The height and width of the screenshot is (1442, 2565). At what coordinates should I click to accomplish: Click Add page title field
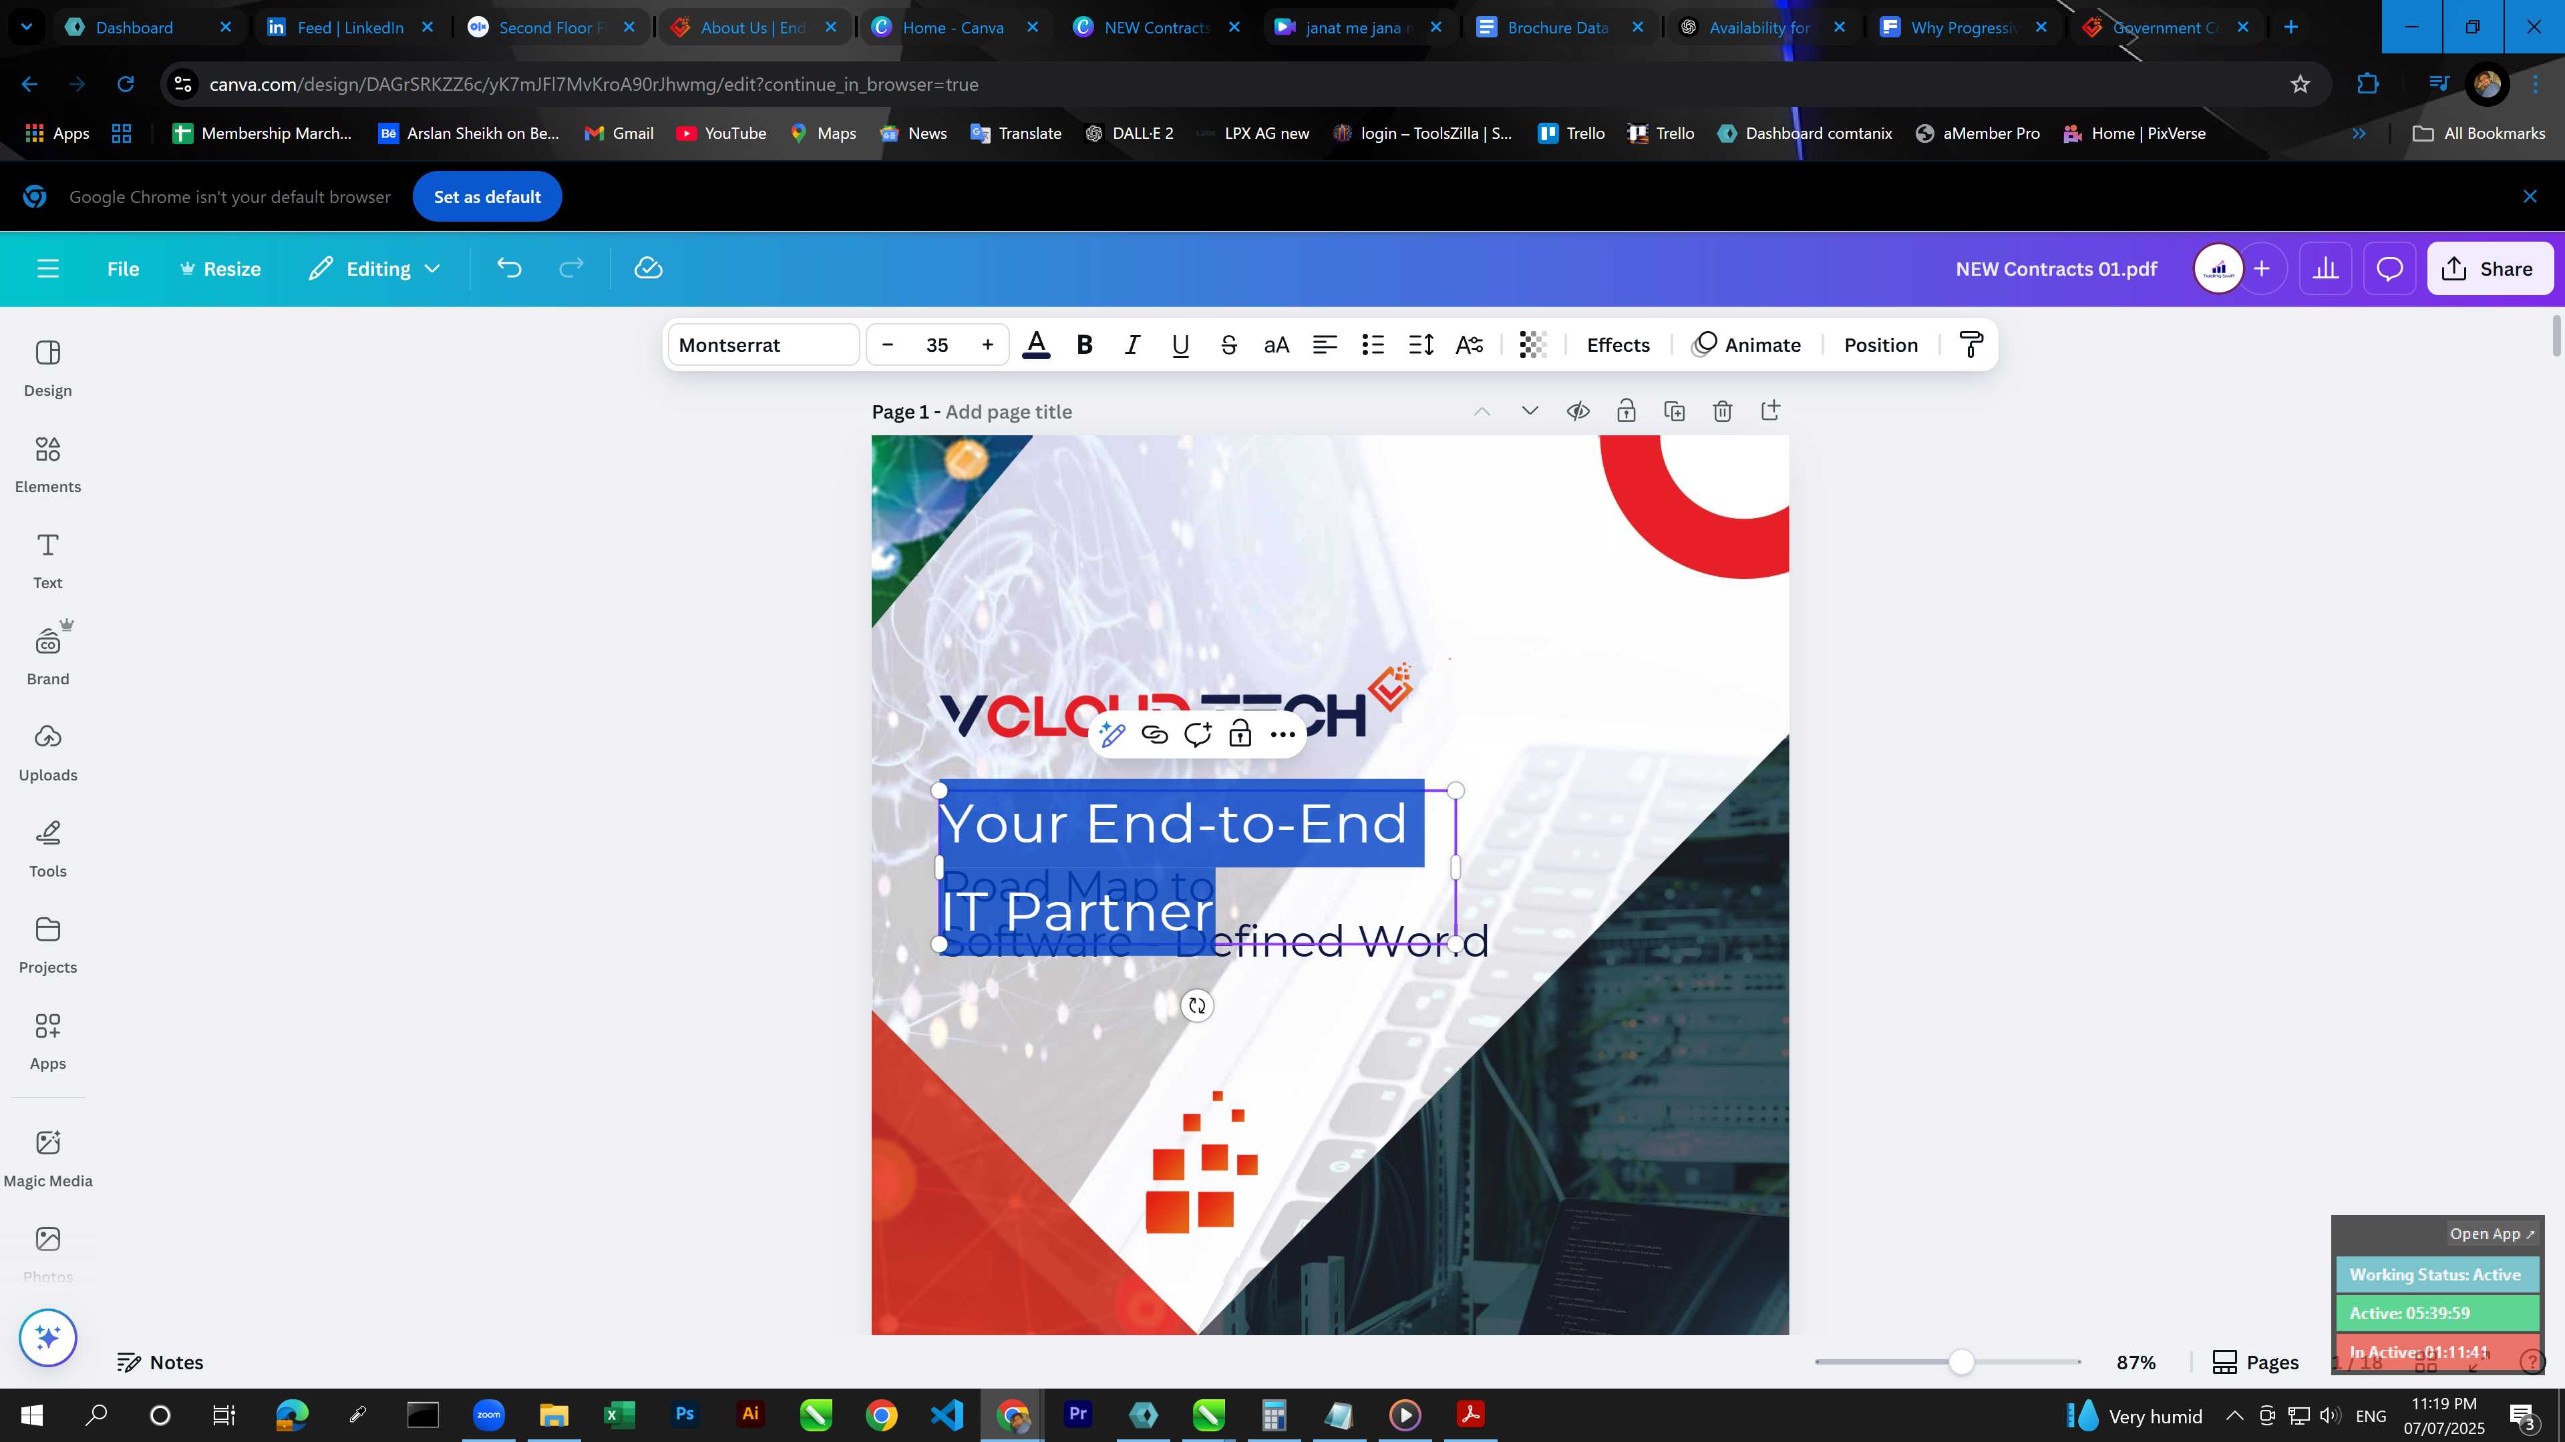pyautogui.click(x=1009, y=412)
